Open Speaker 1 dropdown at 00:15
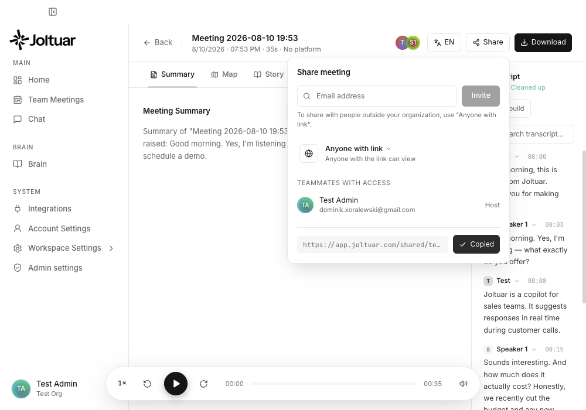This screenshot has width=586, height=410. pos(534,350)
